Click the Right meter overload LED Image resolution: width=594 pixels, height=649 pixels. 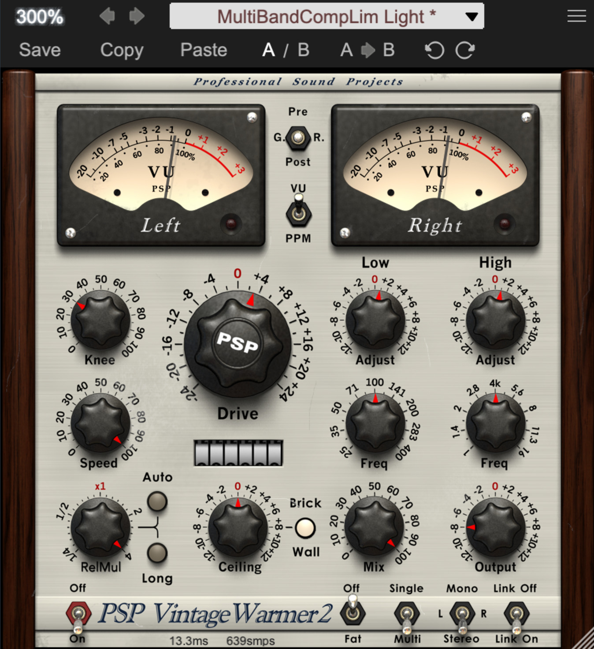tap(505, 223)
